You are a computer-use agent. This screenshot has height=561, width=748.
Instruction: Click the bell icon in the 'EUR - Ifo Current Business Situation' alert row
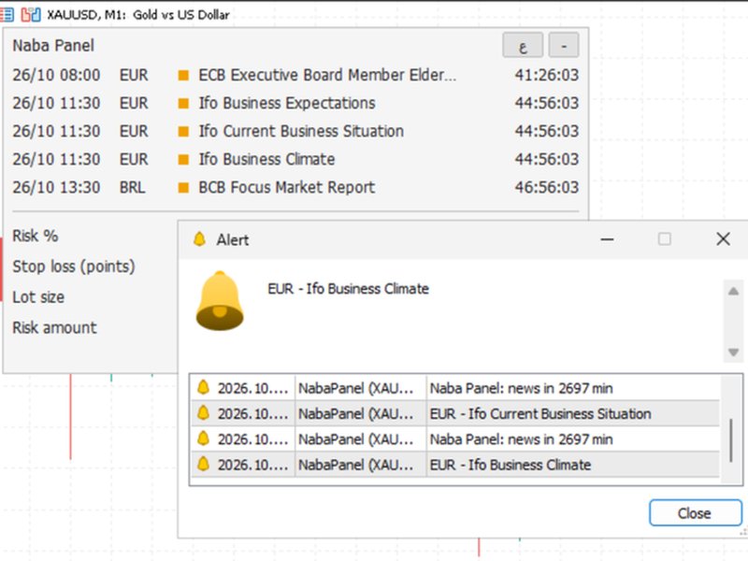(x=203, y=413)
